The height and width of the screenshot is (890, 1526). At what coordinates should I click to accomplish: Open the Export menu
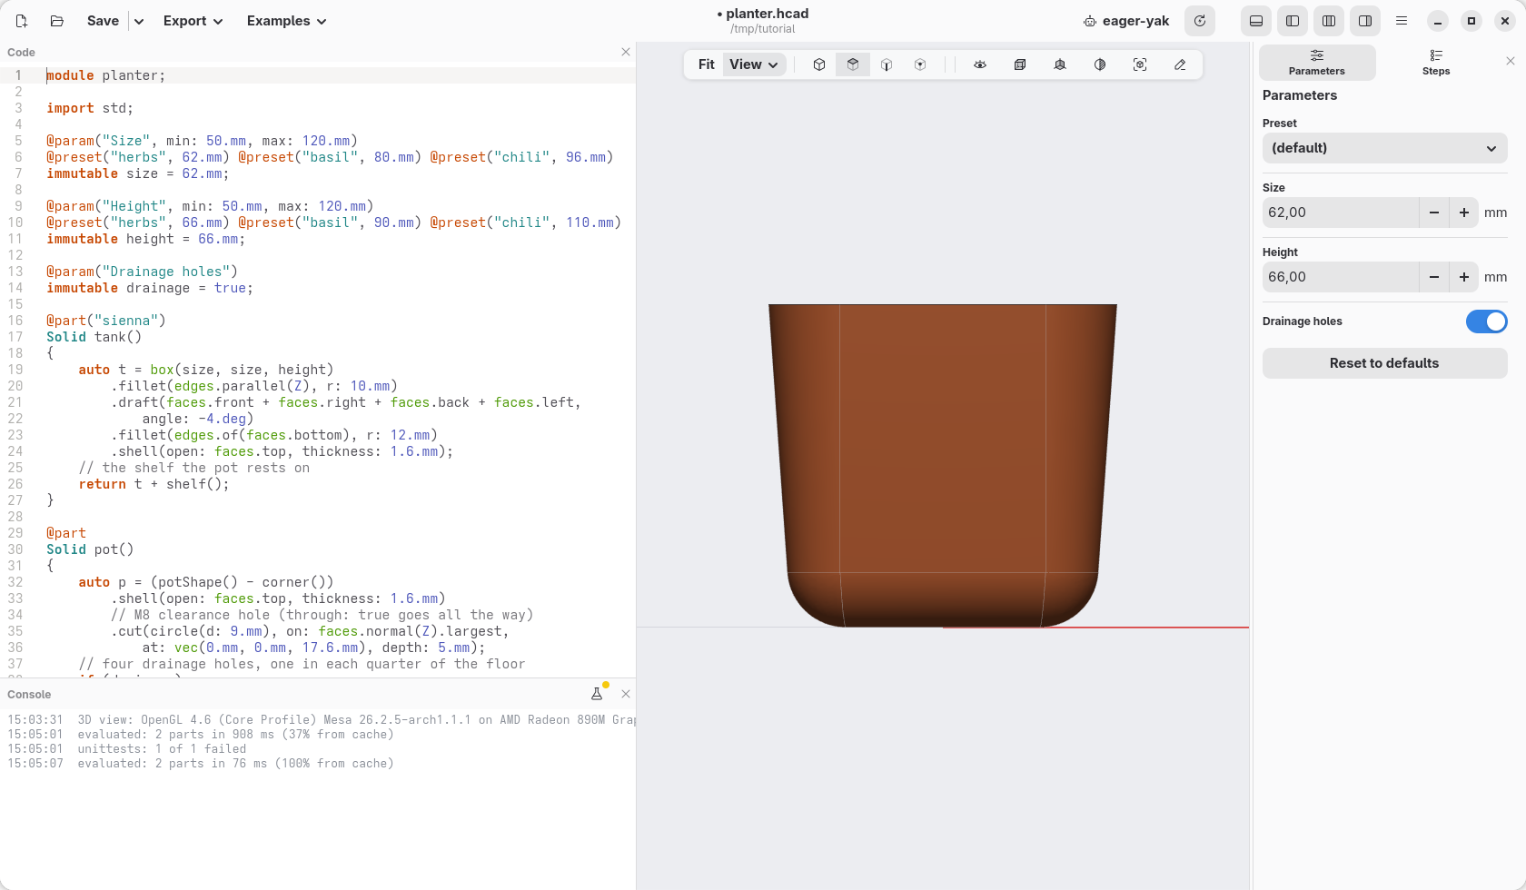[x=193, y=21]
